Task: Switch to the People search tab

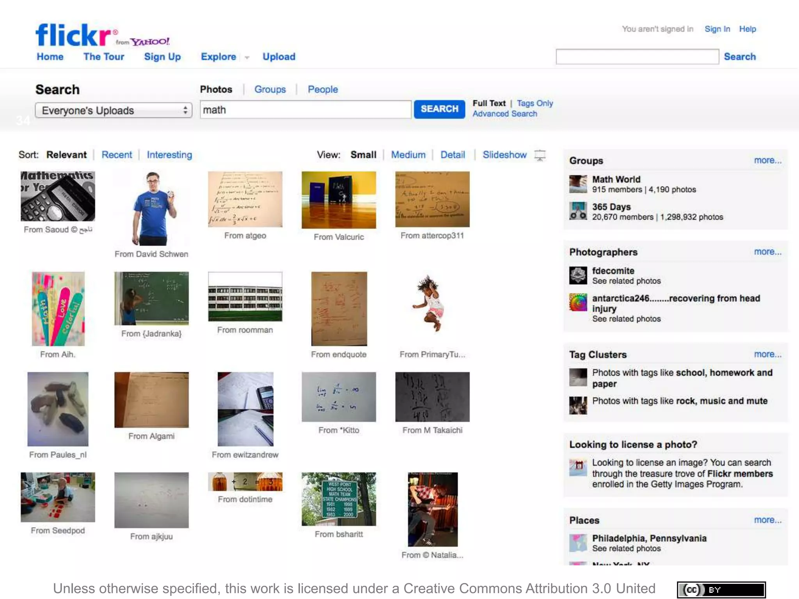Action: coord(323,89)
